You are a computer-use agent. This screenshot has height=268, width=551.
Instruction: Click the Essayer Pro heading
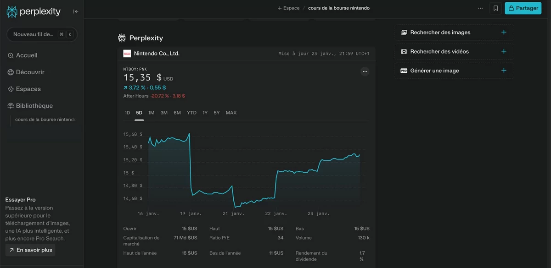coord(20,200)
